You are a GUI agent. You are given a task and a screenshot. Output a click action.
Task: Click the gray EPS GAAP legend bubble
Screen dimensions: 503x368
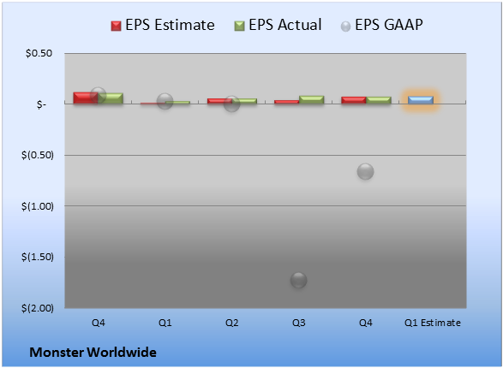tap(345, 27)
